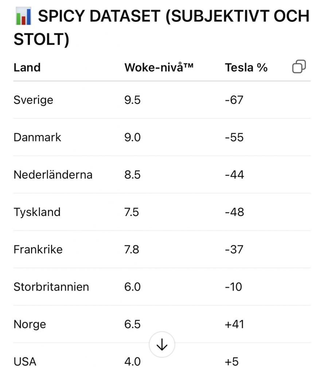Select Norge's Tesla value +41

(234, 324)
